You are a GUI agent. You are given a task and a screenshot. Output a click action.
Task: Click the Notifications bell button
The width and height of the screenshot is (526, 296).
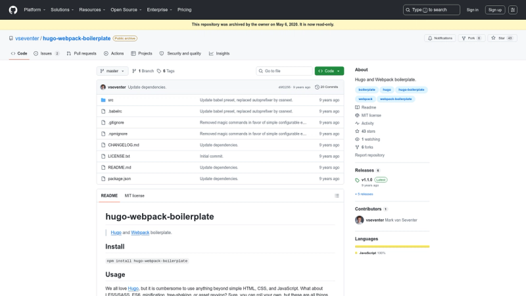coord(440,38)
